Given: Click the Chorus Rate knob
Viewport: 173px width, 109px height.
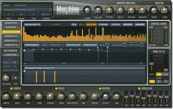Looking at the screenshot, I should point(17,96).
